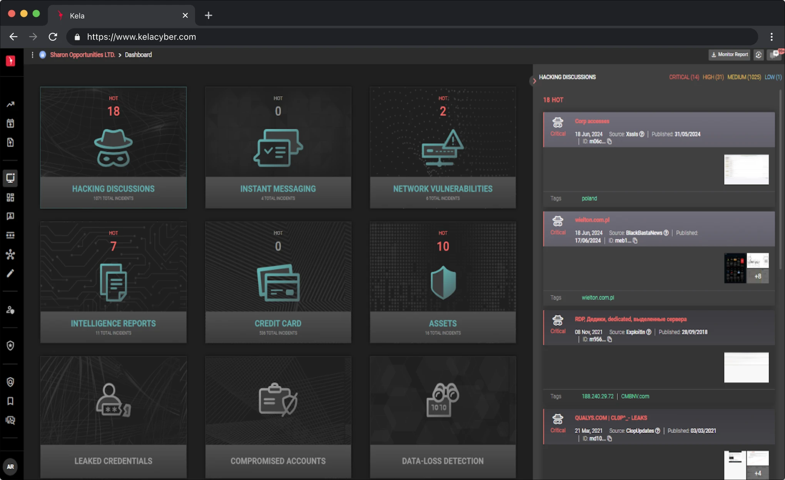Viewport: 785px width, 480px height.
Task: Filter by MEDIUM (1025) severity
Action: pyautogui.click(x=744, y=77)
